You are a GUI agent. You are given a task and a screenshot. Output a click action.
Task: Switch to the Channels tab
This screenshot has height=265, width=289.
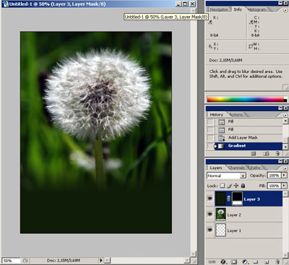(x=236, y=168)
